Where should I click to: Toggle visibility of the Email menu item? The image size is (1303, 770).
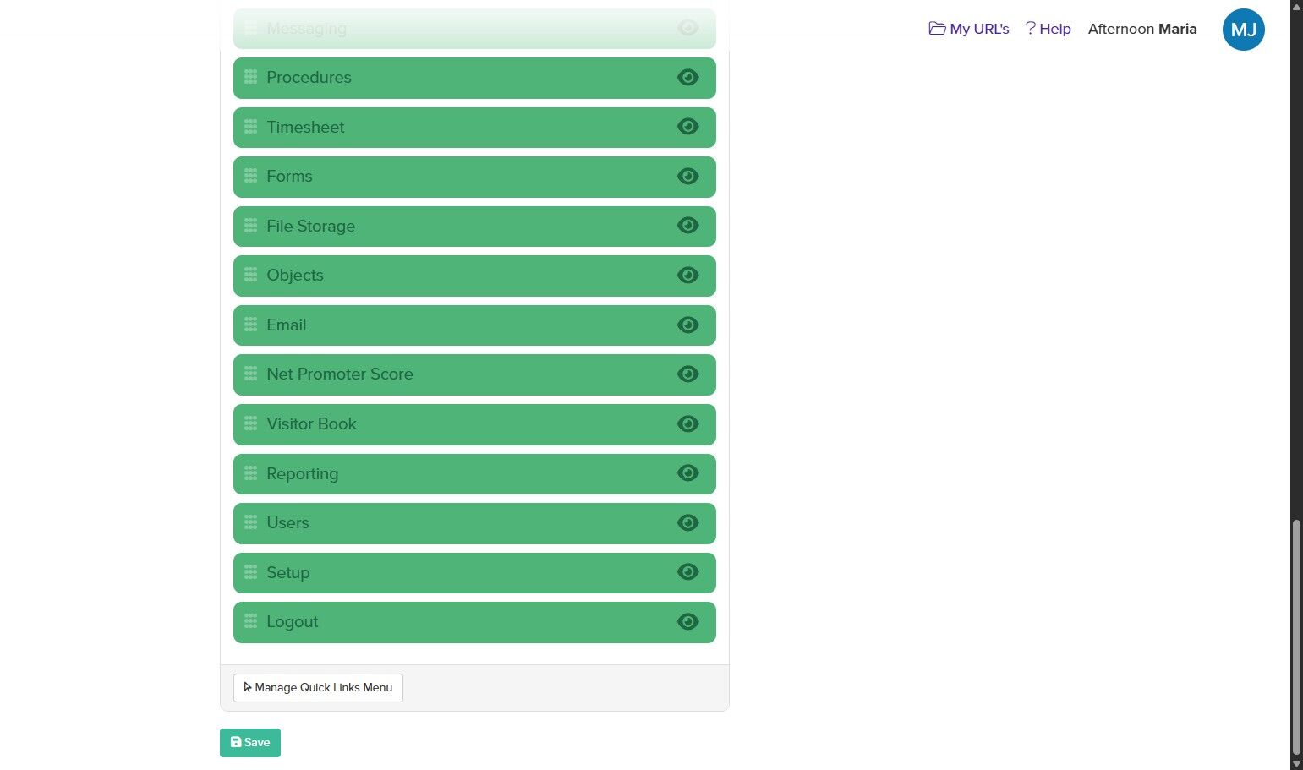(x=688, y=325)
